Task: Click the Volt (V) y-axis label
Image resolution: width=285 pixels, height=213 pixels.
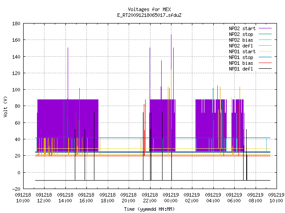Action: click(6, 106)
